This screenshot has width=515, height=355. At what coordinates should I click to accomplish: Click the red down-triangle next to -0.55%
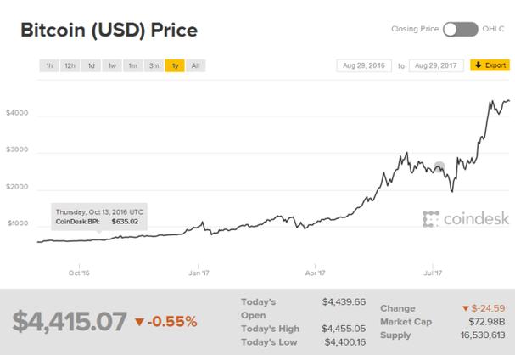pos(139,321)
